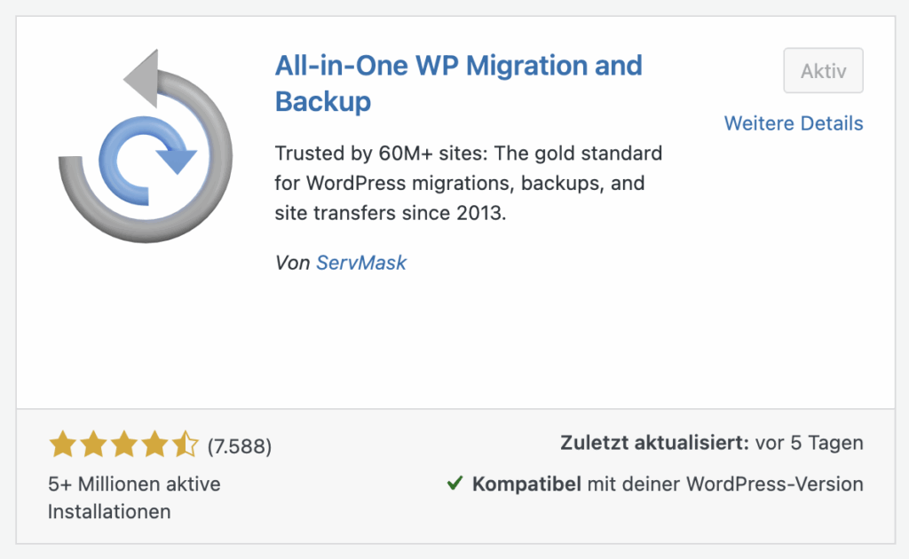Click the "vor 5 Tagen" update date

(x=810, y=443)
